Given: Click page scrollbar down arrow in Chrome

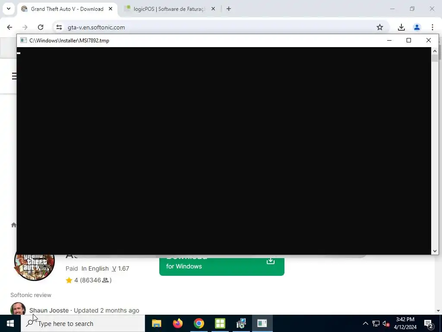Looking at the screenshot, I should [x=438, y=311].
